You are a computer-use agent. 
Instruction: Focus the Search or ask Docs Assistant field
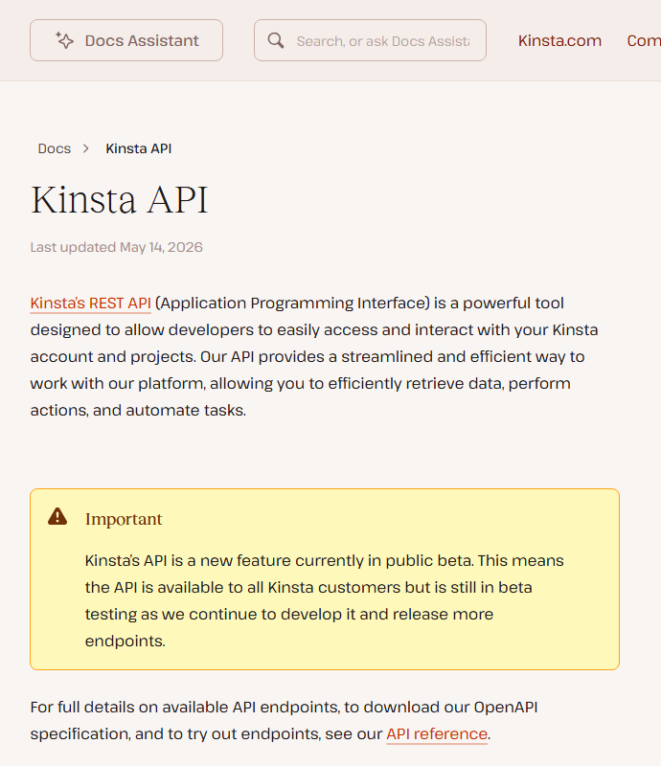coord(370,40)
